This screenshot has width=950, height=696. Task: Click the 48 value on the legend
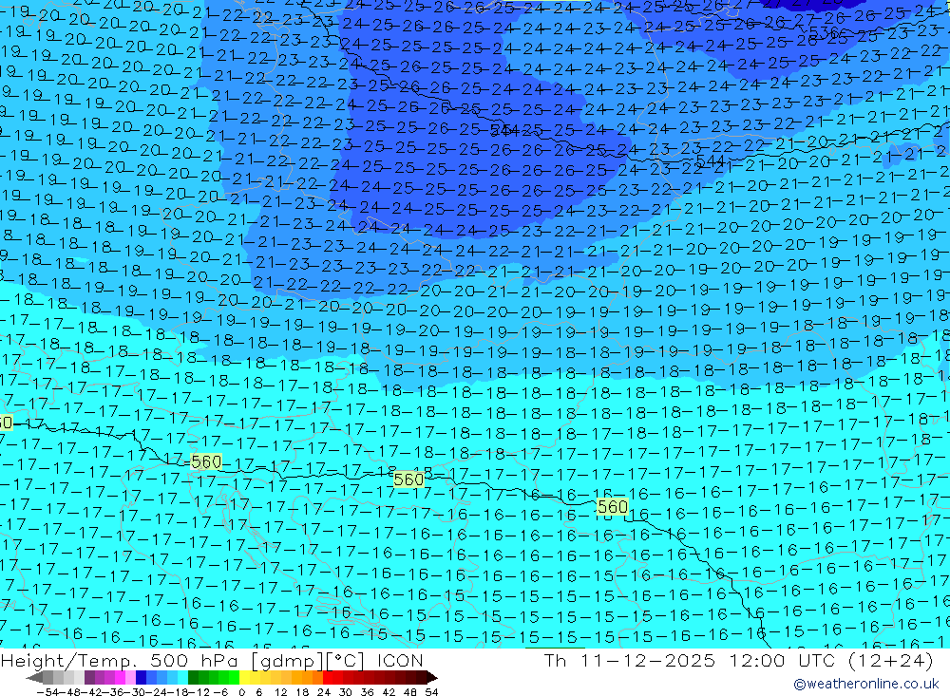pos(409,692)
